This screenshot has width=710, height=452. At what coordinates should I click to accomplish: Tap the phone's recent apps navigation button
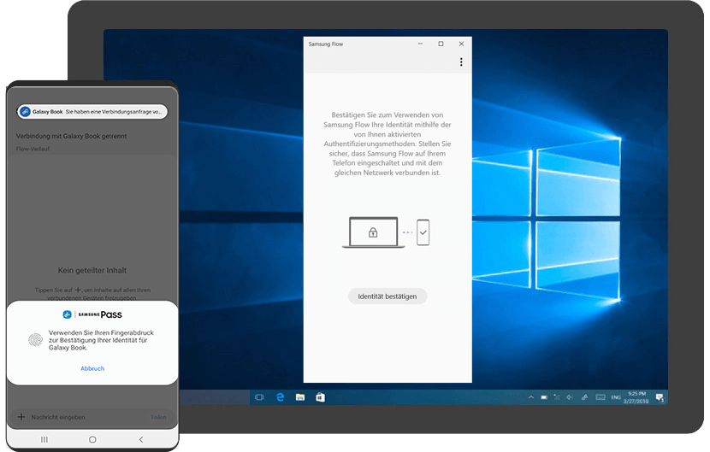[44, 439]
